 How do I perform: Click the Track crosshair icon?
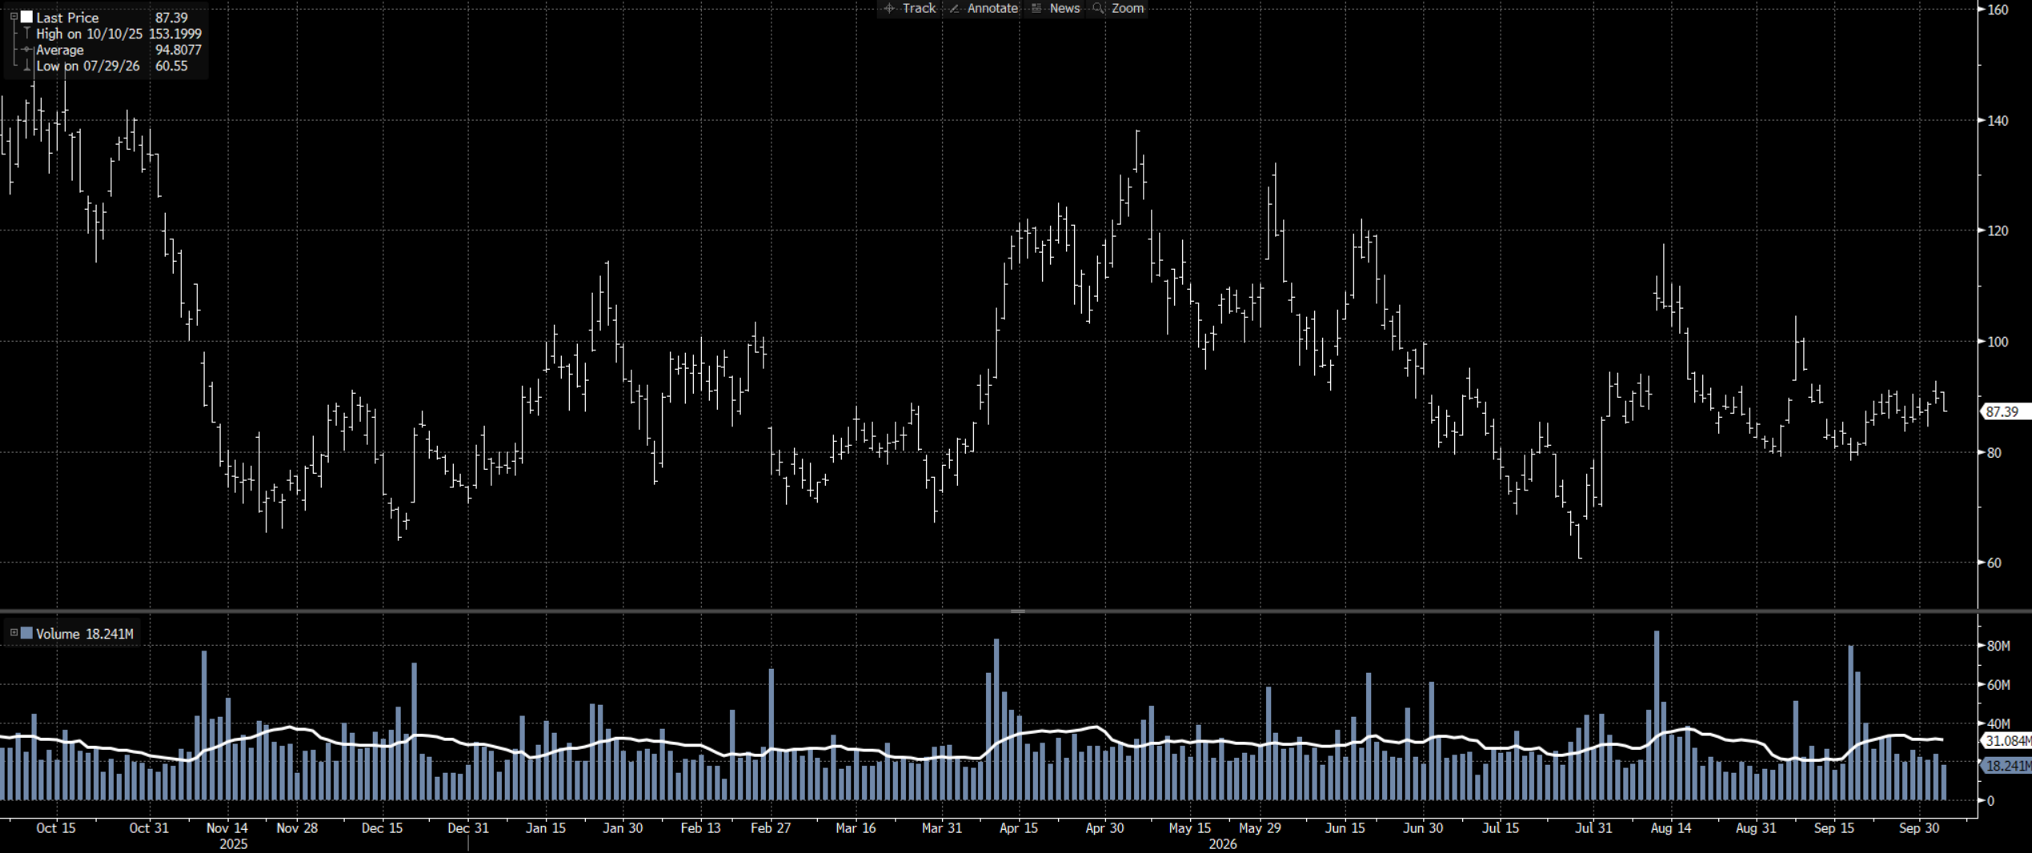point(889,8)
